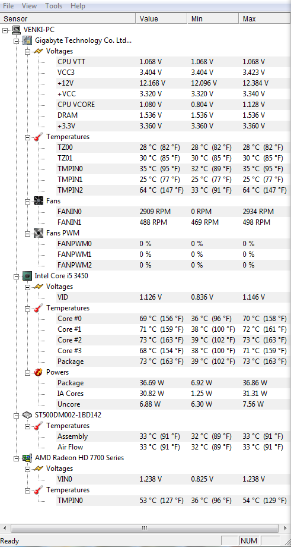Click the Fans PWM fan icon
This screenshot has height=547, width=291.
click(x=39, y=233)
